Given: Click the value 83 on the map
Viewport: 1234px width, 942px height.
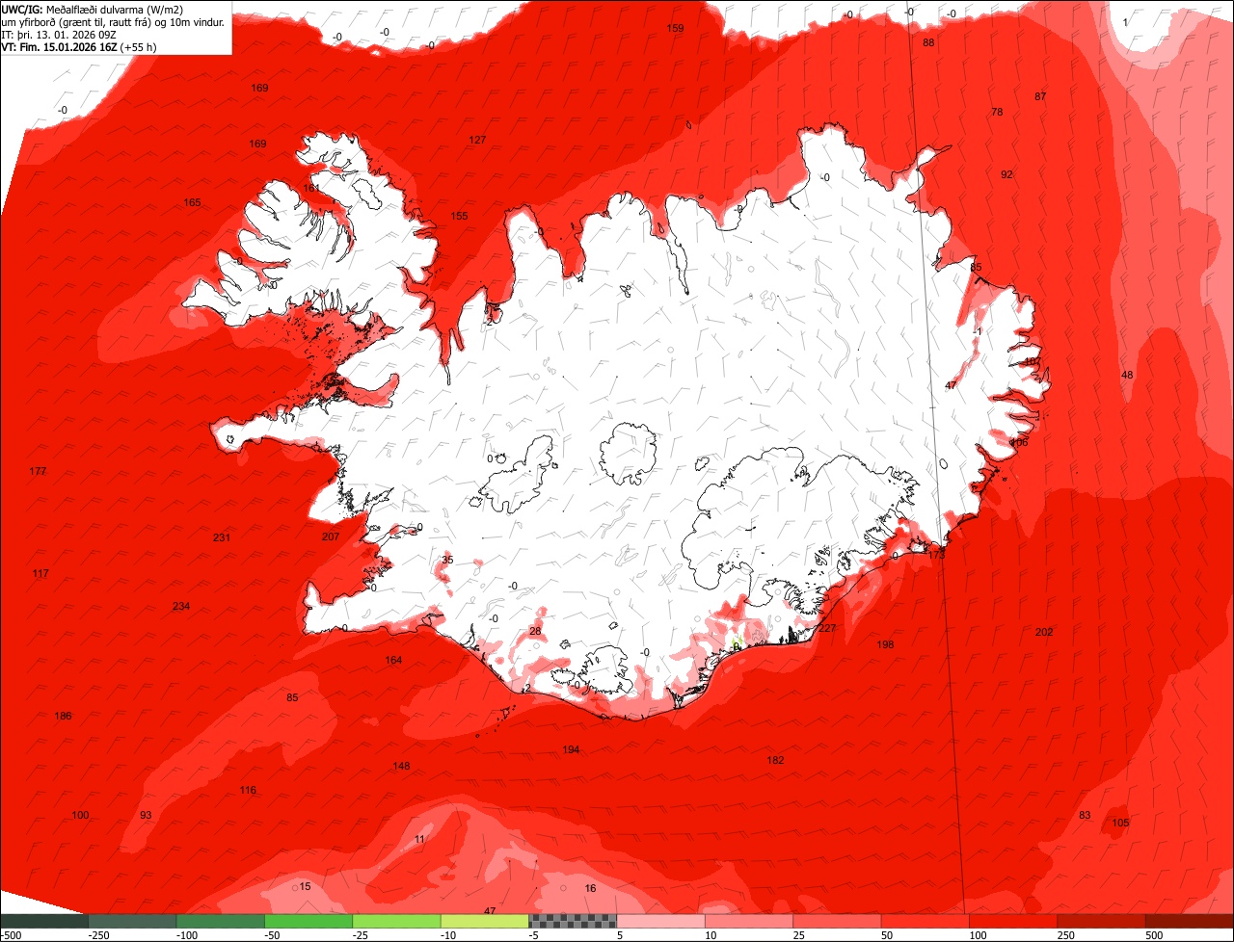Looking at the screenshot, I should [x=1085, y=815].
